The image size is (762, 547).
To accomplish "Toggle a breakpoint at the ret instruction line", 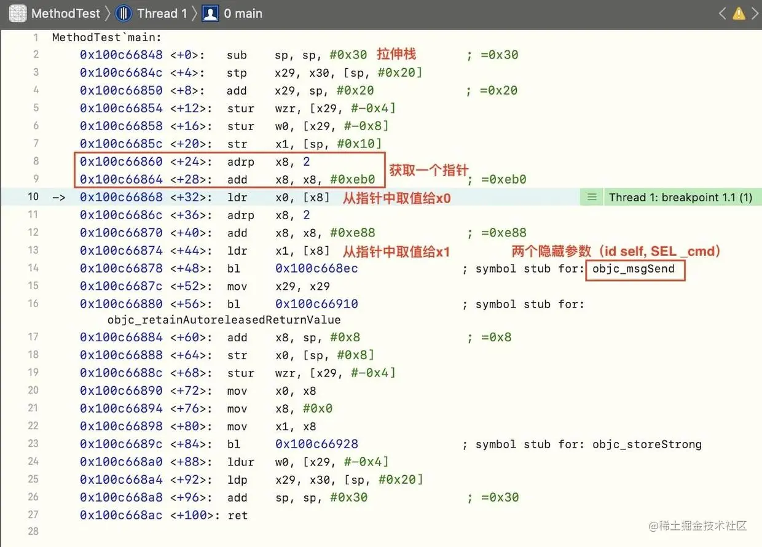I will 34,515.
